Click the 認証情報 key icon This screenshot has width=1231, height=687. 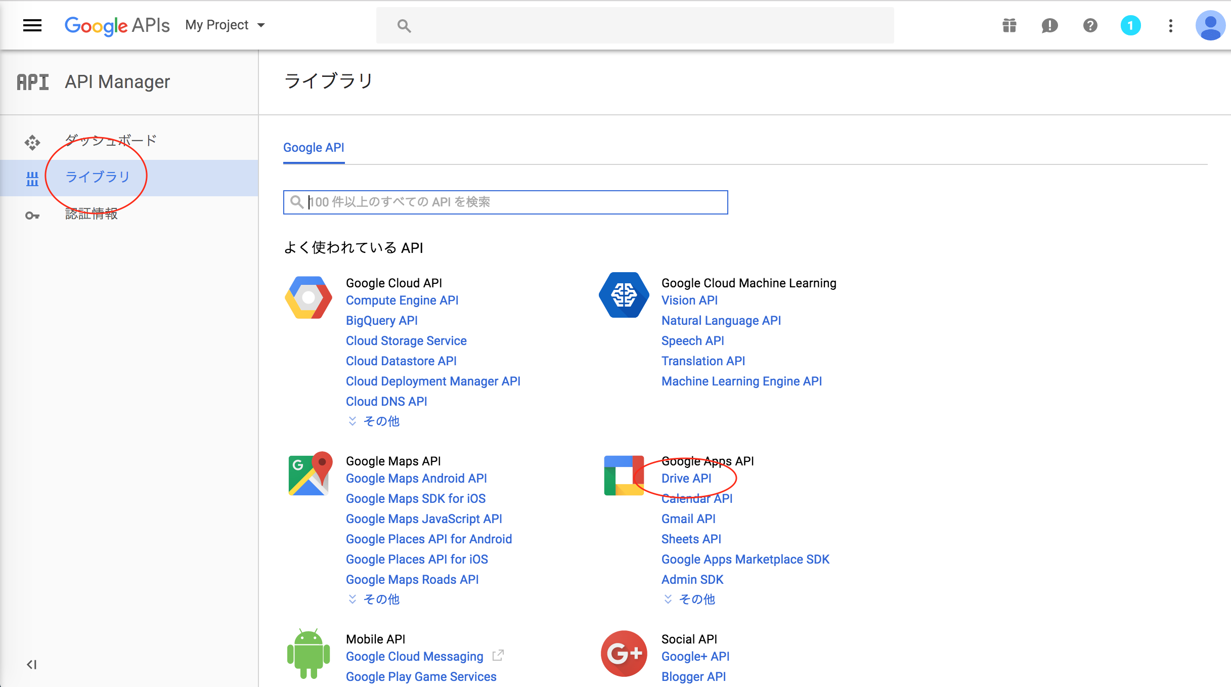pos(32,214)
